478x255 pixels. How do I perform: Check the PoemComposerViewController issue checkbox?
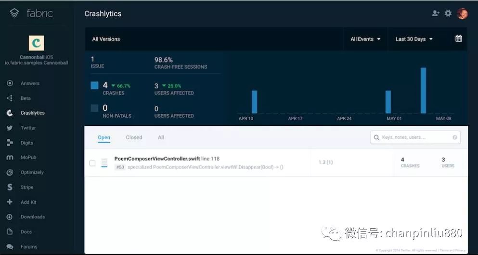(x=92, y=163)
